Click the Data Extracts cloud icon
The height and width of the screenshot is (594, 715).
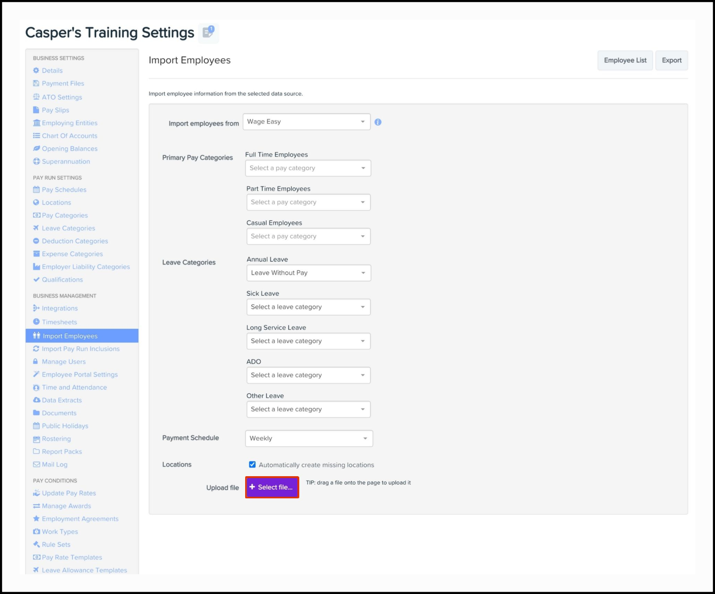[x=36, y=400]
